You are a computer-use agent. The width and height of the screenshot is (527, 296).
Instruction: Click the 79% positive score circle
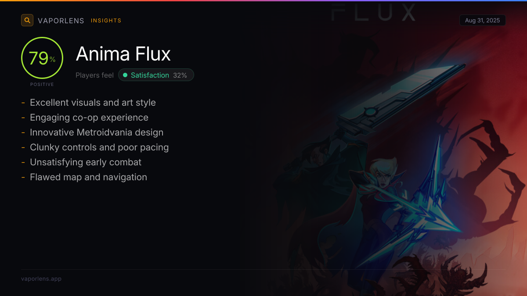pyautogui.click(x=42, y=58)
